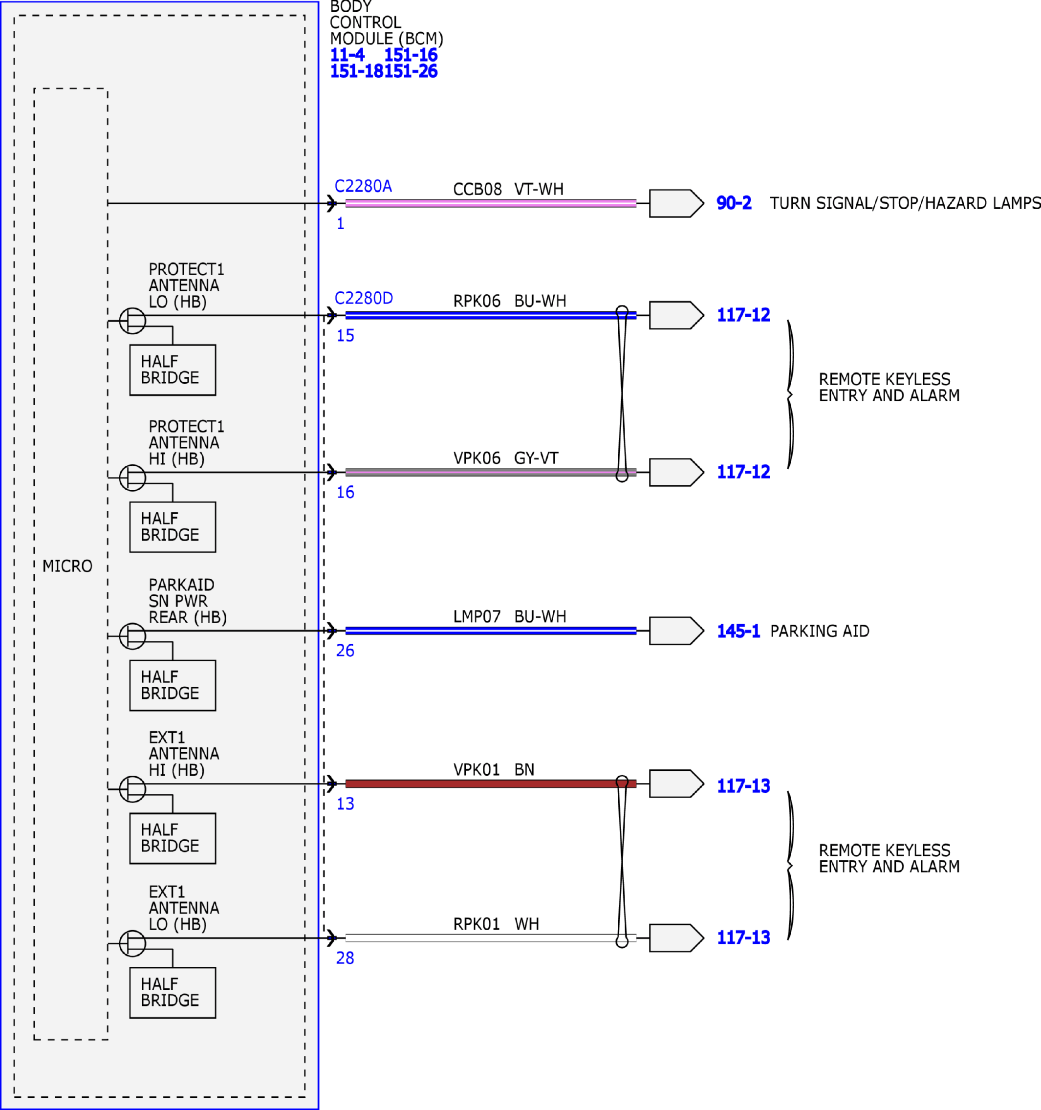This screenshot has height=1110, width=1041.
Task: Click the off-page arrow for Parking Aid
Action: [x=676, y=631]
